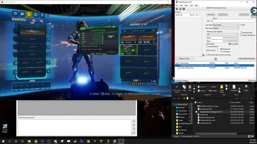Check Pause the game while scanning
The height and width of the screenshot is (144, 257).
[207, 55]
